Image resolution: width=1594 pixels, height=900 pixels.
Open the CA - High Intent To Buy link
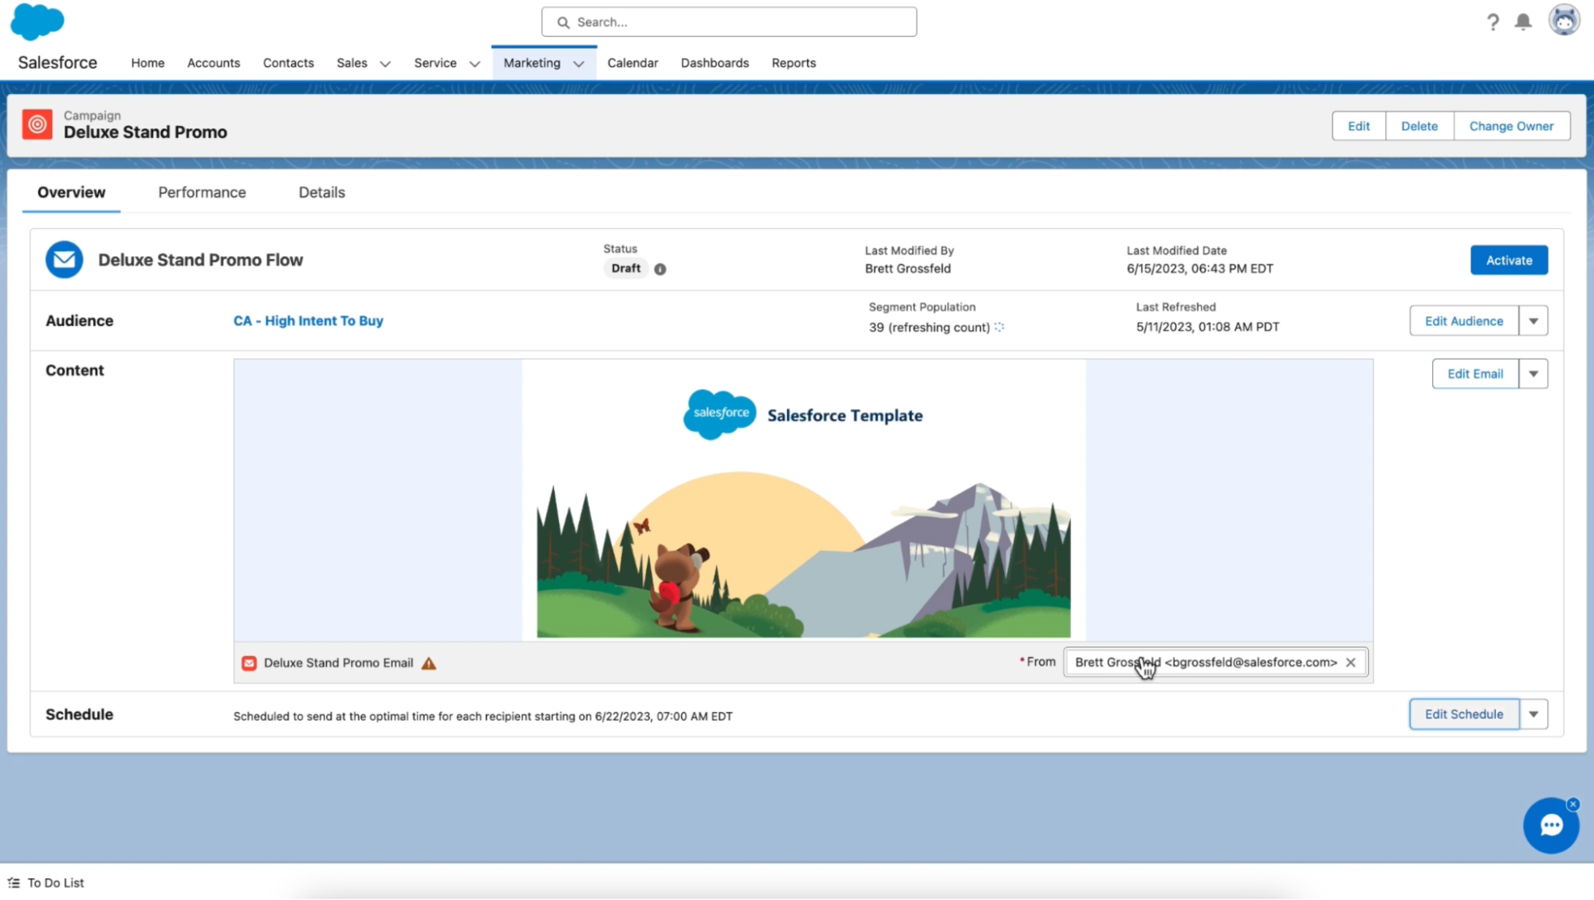pos(308,320)
